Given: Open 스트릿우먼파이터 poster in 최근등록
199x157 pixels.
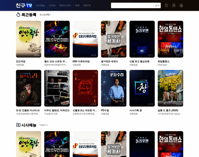Looking at the screenshot, I should tap(57, 39).
